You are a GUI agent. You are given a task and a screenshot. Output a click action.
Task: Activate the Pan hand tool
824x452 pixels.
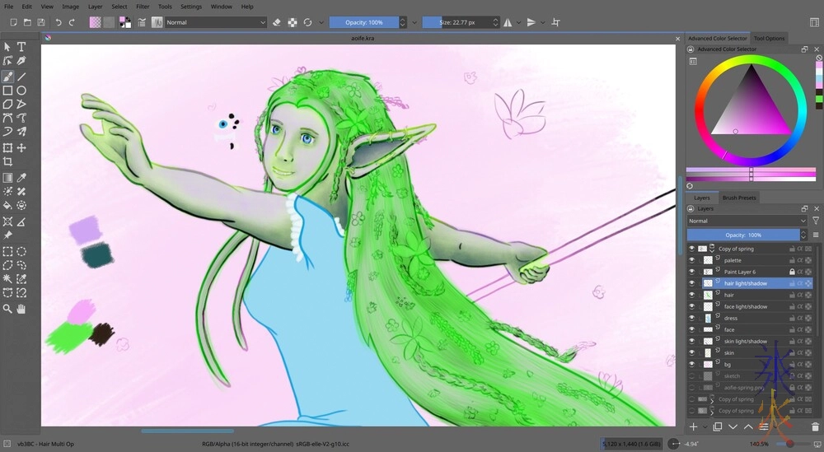(21, 309)
